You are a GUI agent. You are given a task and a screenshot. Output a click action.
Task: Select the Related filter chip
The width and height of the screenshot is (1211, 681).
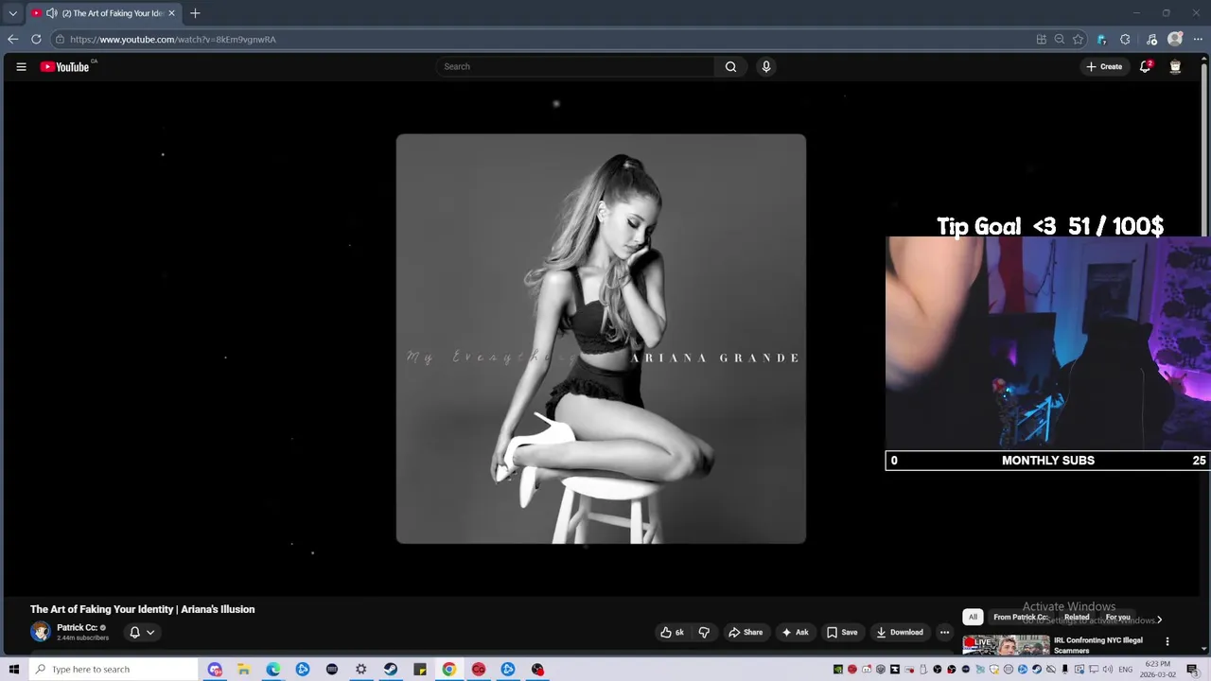[x=1077, y=617]
